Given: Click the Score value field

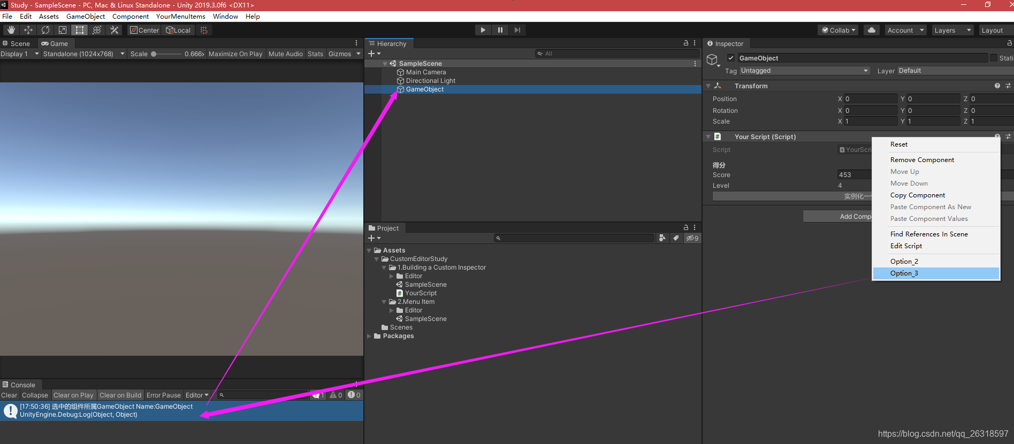Looking at the screenshot, I should [x=855, y=175].
